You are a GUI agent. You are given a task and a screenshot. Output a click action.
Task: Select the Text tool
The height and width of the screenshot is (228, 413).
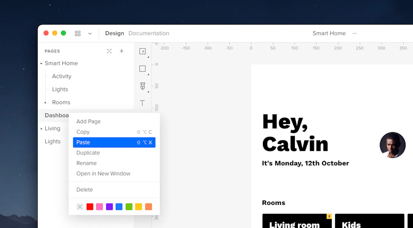coord(142,103)
